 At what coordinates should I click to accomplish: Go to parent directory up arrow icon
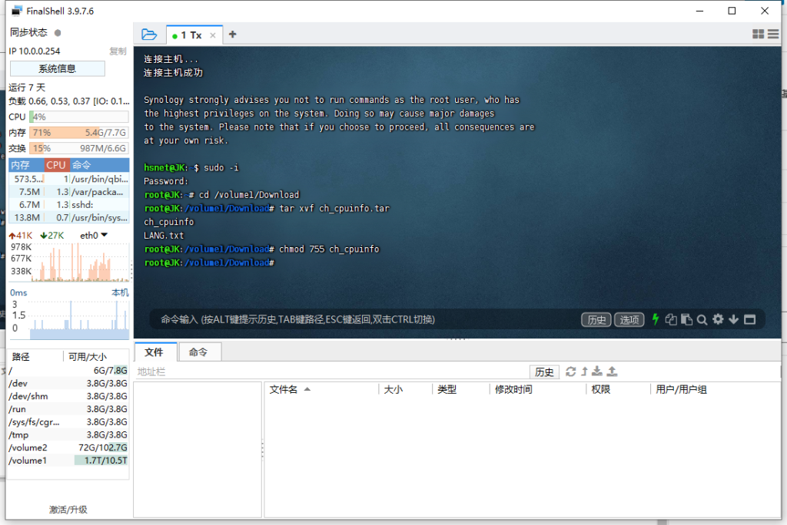(x=584, y=371)
